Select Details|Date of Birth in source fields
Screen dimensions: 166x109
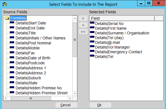click(x=33, y=58)
